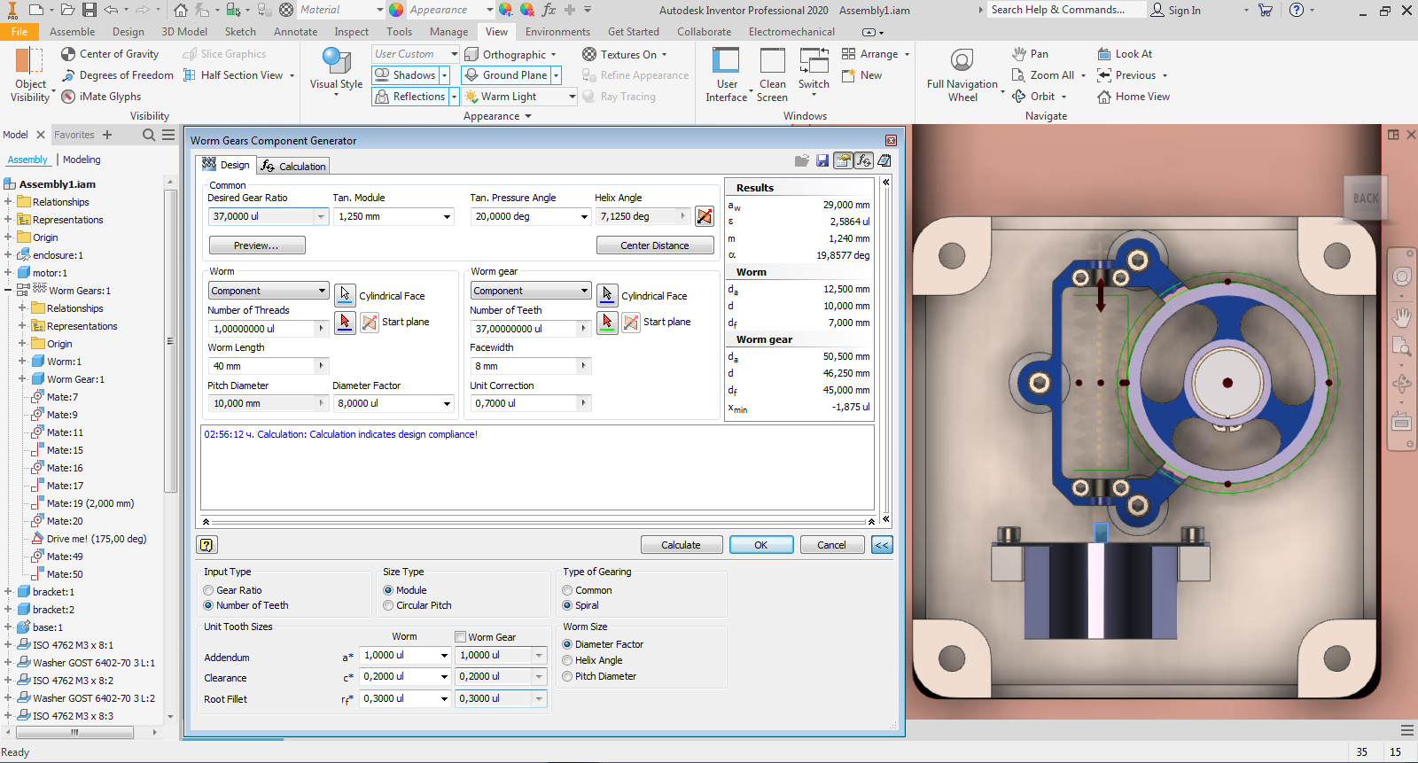
Task: Open the Tan. Module dropdown
Action: pyautogui.click(x=447, y=217)
